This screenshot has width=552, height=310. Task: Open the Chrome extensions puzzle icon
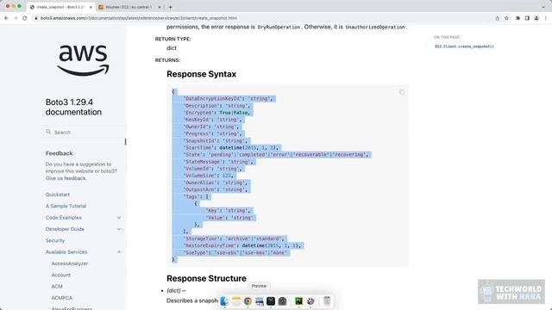coord(517,18)
